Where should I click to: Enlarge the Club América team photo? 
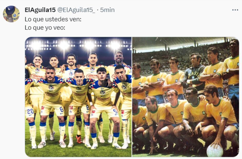point(78,97)
